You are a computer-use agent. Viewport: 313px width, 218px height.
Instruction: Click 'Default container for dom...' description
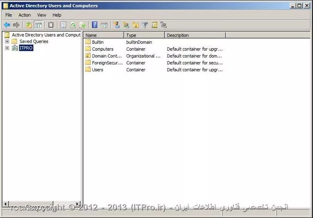click(x=194, y=56)
